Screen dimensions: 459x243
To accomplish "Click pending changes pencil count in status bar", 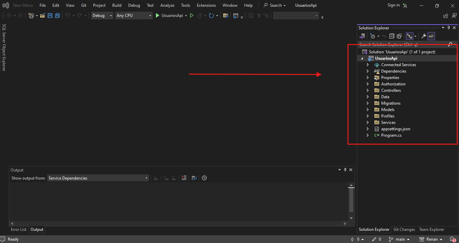I will (376, 239).
